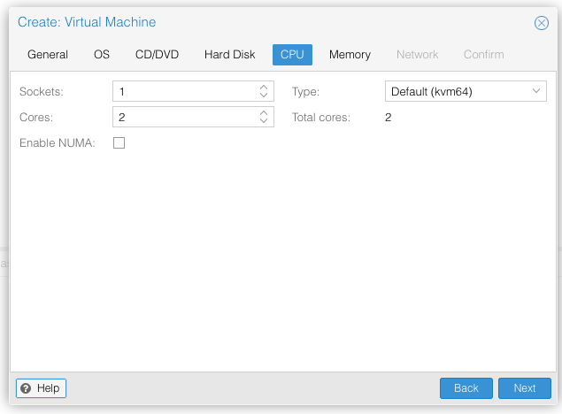Switch to the Memory tab
The image size is (562, 414).
click(x=350, y=54)
